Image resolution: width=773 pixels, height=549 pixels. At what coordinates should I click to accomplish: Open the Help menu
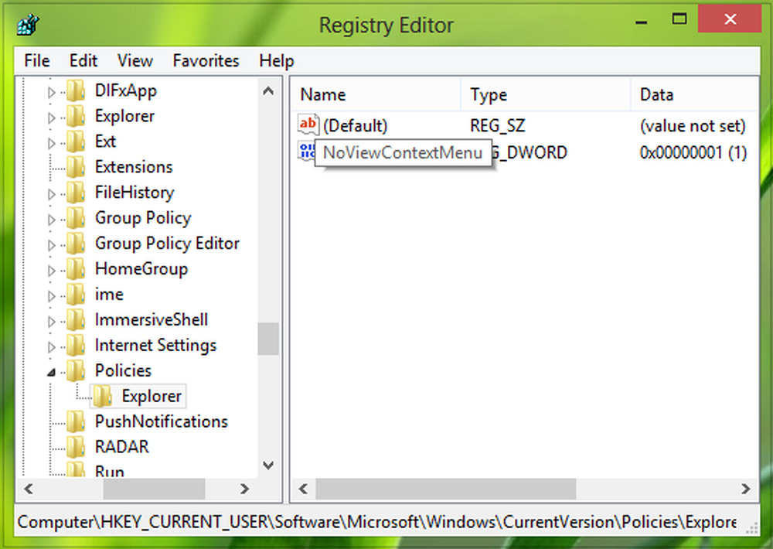(277, 60)
